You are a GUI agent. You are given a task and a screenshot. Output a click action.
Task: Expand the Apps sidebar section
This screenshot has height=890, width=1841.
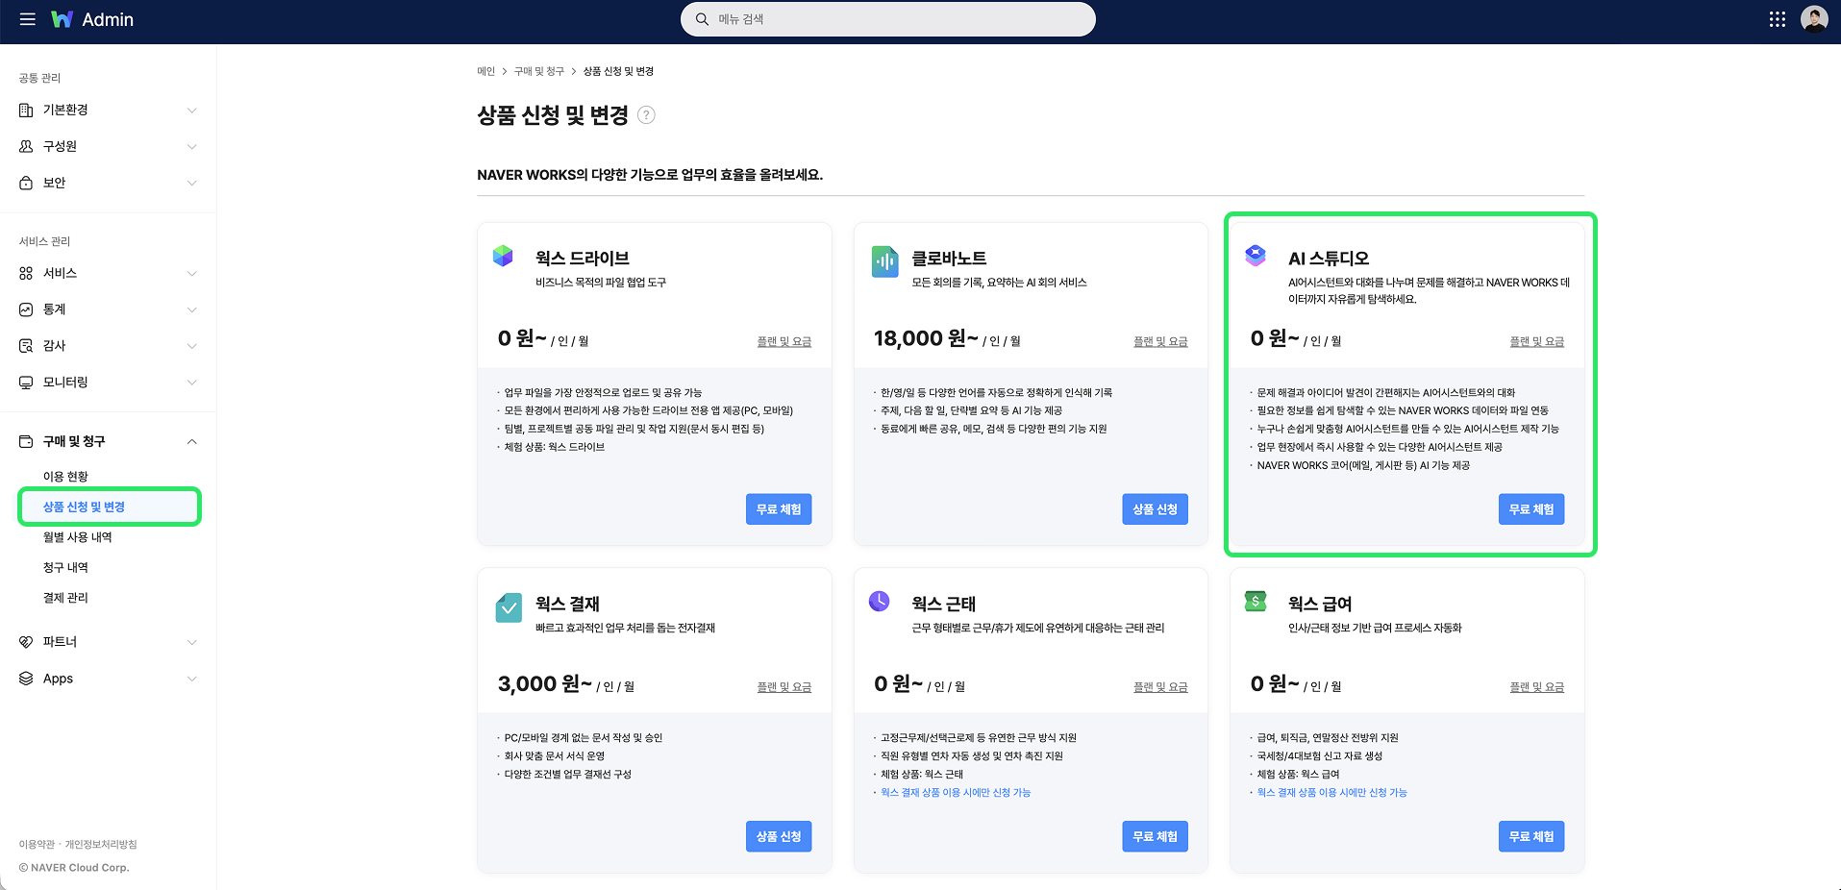coord(108,678)
